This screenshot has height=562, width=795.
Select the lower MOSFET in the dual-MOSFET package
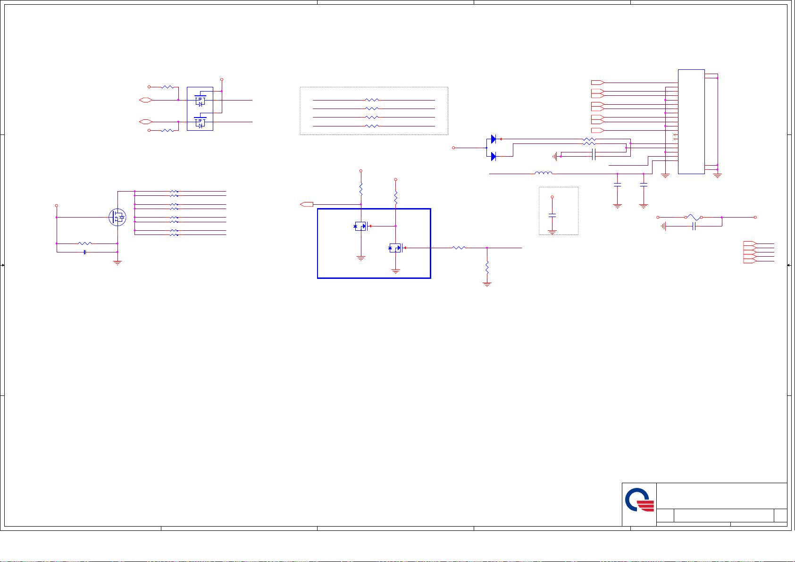pyautogui.click(x=200, y=122)
